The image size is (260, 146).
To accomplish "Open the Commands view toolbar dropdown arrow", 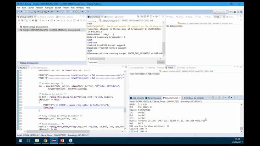I will point(154,17).
